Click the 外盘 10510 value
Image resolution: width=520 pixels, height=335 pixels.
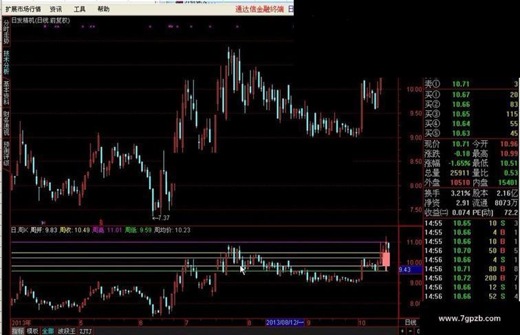[x=460, y=182]
